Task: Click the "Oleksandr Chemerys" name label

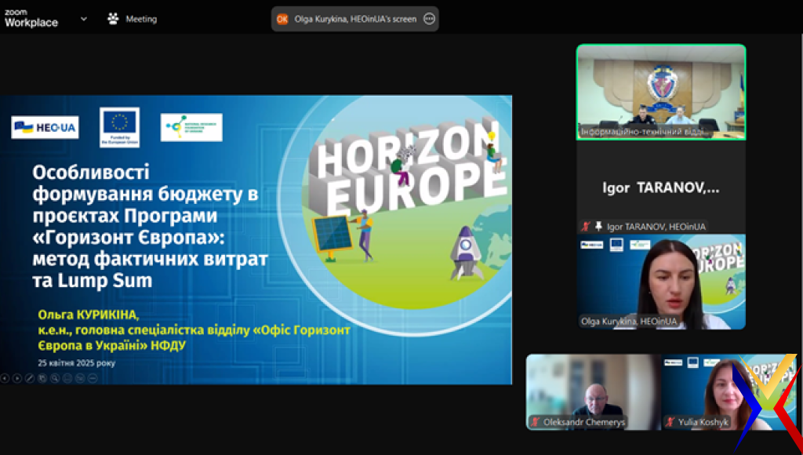Action: coord(584,422)
